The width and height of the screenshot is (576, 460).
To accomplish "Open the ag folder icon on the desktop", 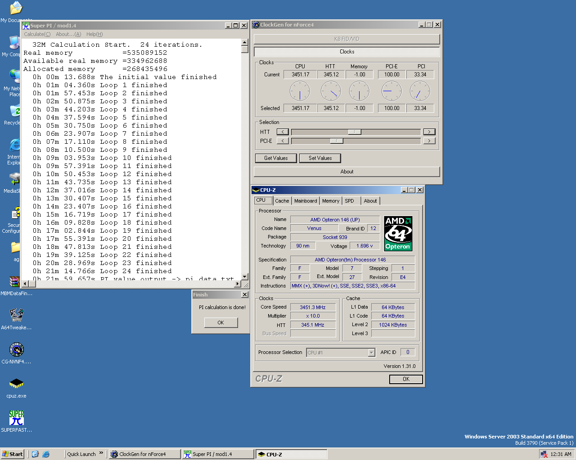I will point(16,248).
